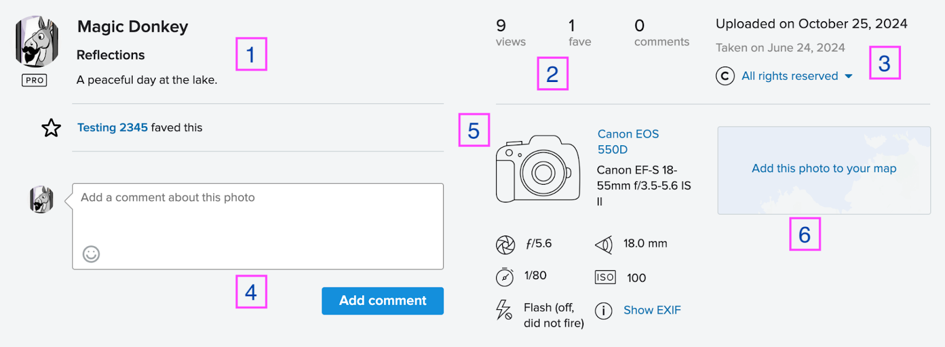Viewport: 945px width, 347px height.
Task: Expand the All rights reserved dropdown
Action: [797, 76]
